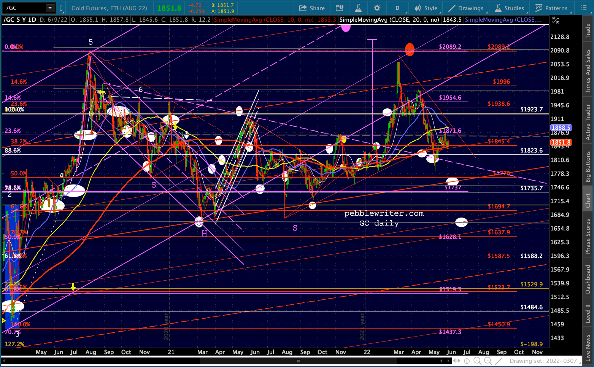
Task: Open the Drawing set 2022-0307 selector
Action: [x=545, y=361]
